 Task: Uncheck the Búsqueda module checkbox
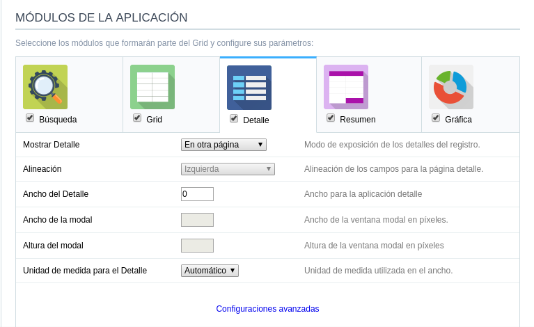30,118
